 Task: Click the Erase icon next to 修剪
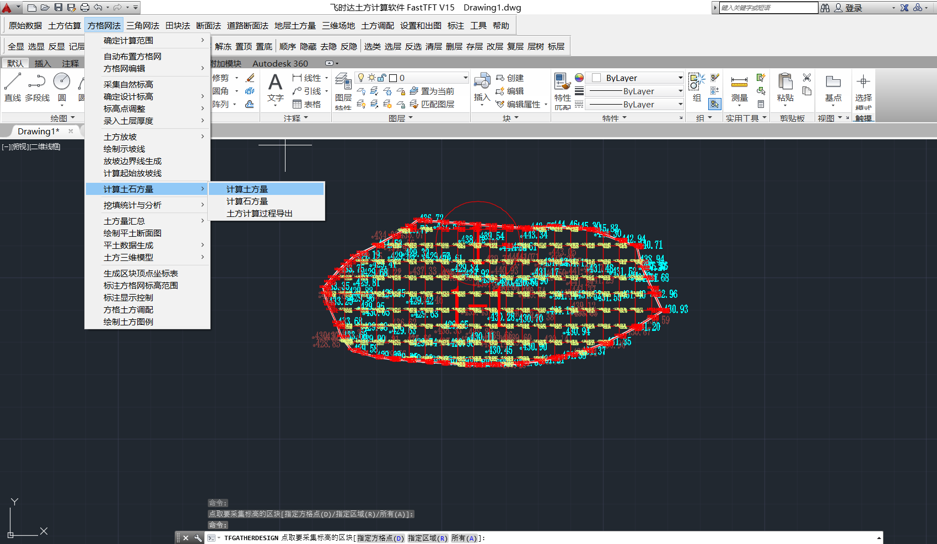pos(250,78)
